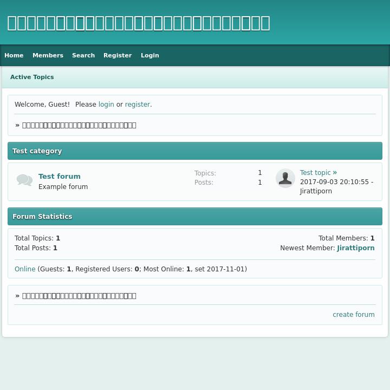Click the register link in welcome message

[x=137, y=105]
